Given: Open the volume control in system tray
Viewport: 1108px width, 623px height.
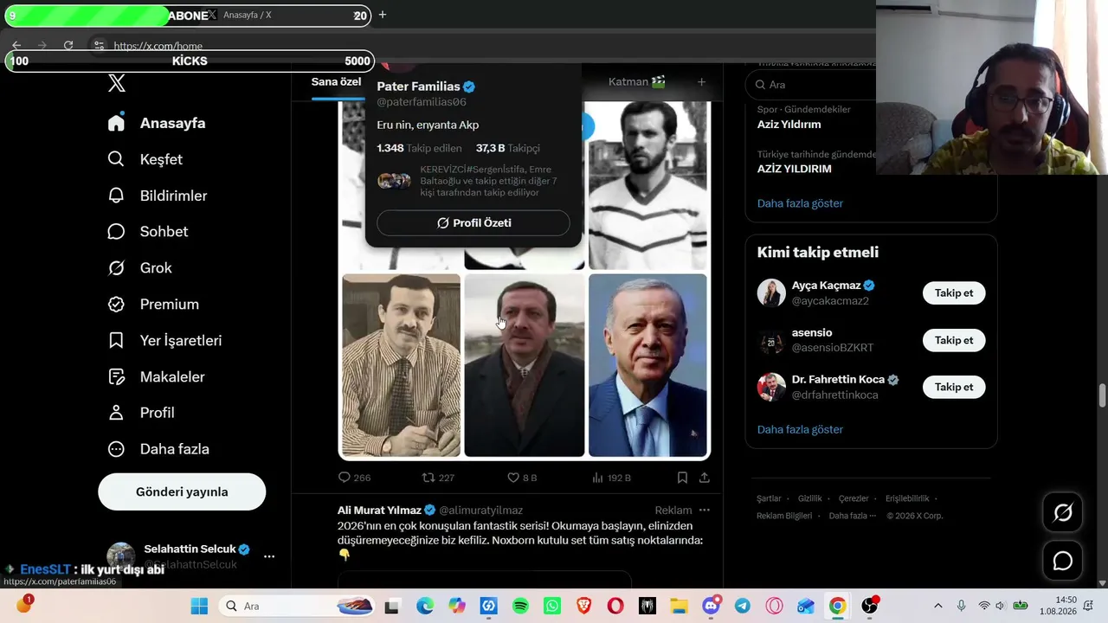Looking at the screenshot, I should click(x=1000, y=606).
